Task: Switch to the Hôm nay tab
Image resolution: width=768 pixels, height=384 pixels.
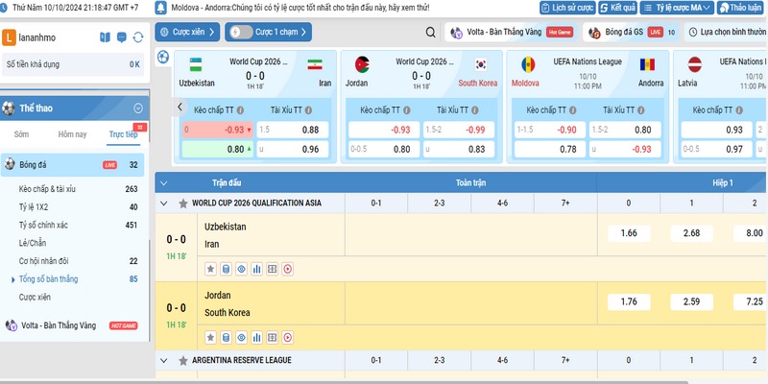Action: click(x=72, y=134)
